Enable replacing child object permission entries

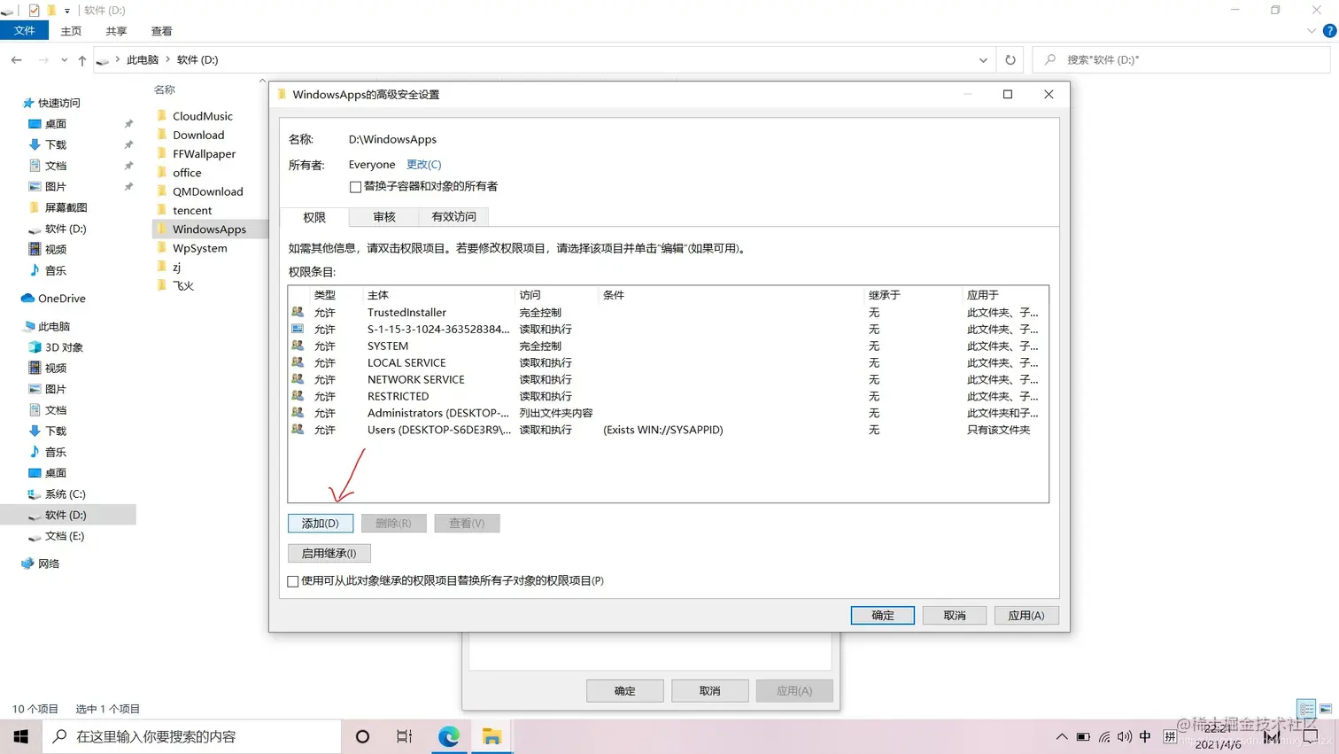pyautogui.click(x=292, y=580)
